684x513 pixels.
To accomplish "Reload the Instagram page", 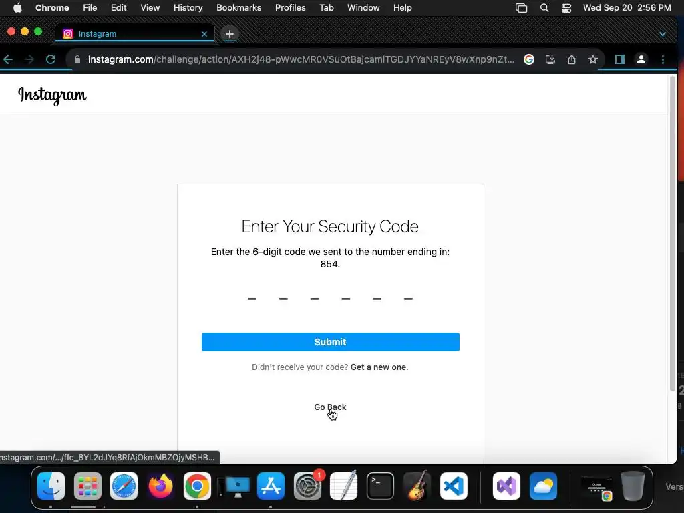I will [x=51, y=59].
